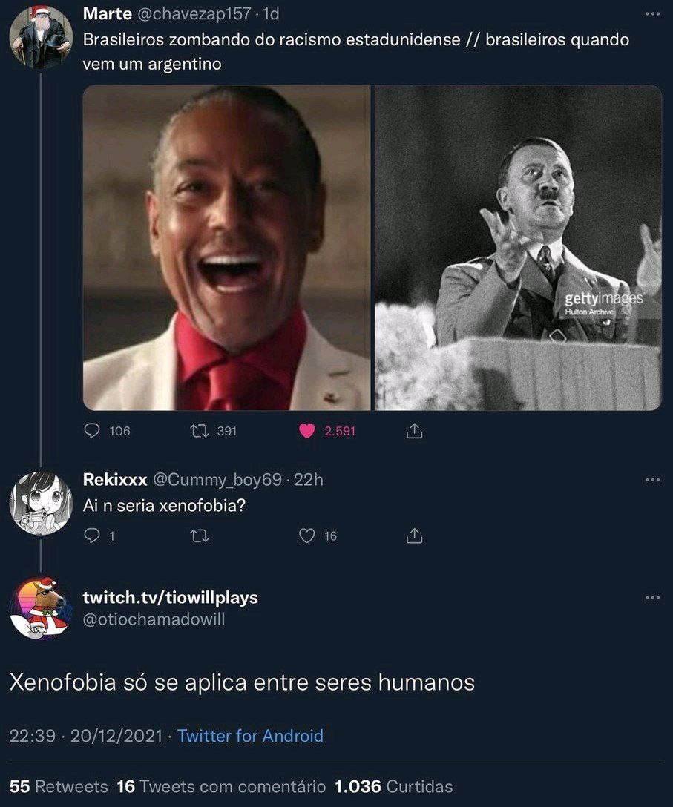Retweet Marte's tweet with 391 retweets

coord(200,431)
